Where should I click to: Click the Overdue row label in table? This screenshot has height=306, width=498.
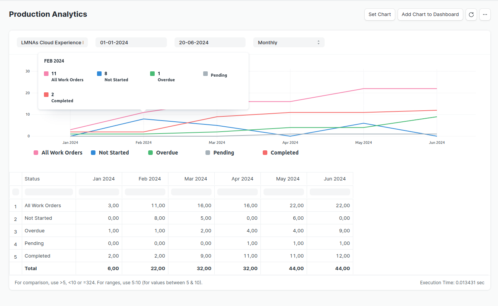35,230
